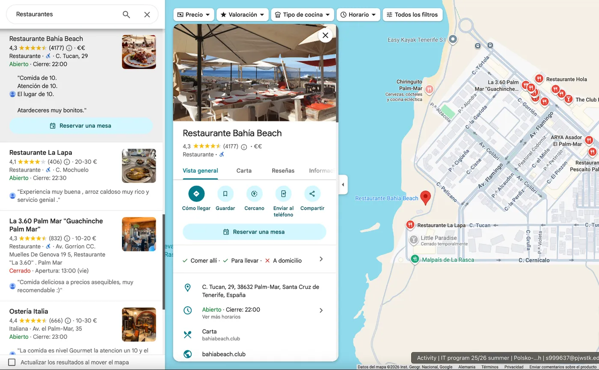Click the Chiringuito Palm-Mar map marker

point(429,89)
